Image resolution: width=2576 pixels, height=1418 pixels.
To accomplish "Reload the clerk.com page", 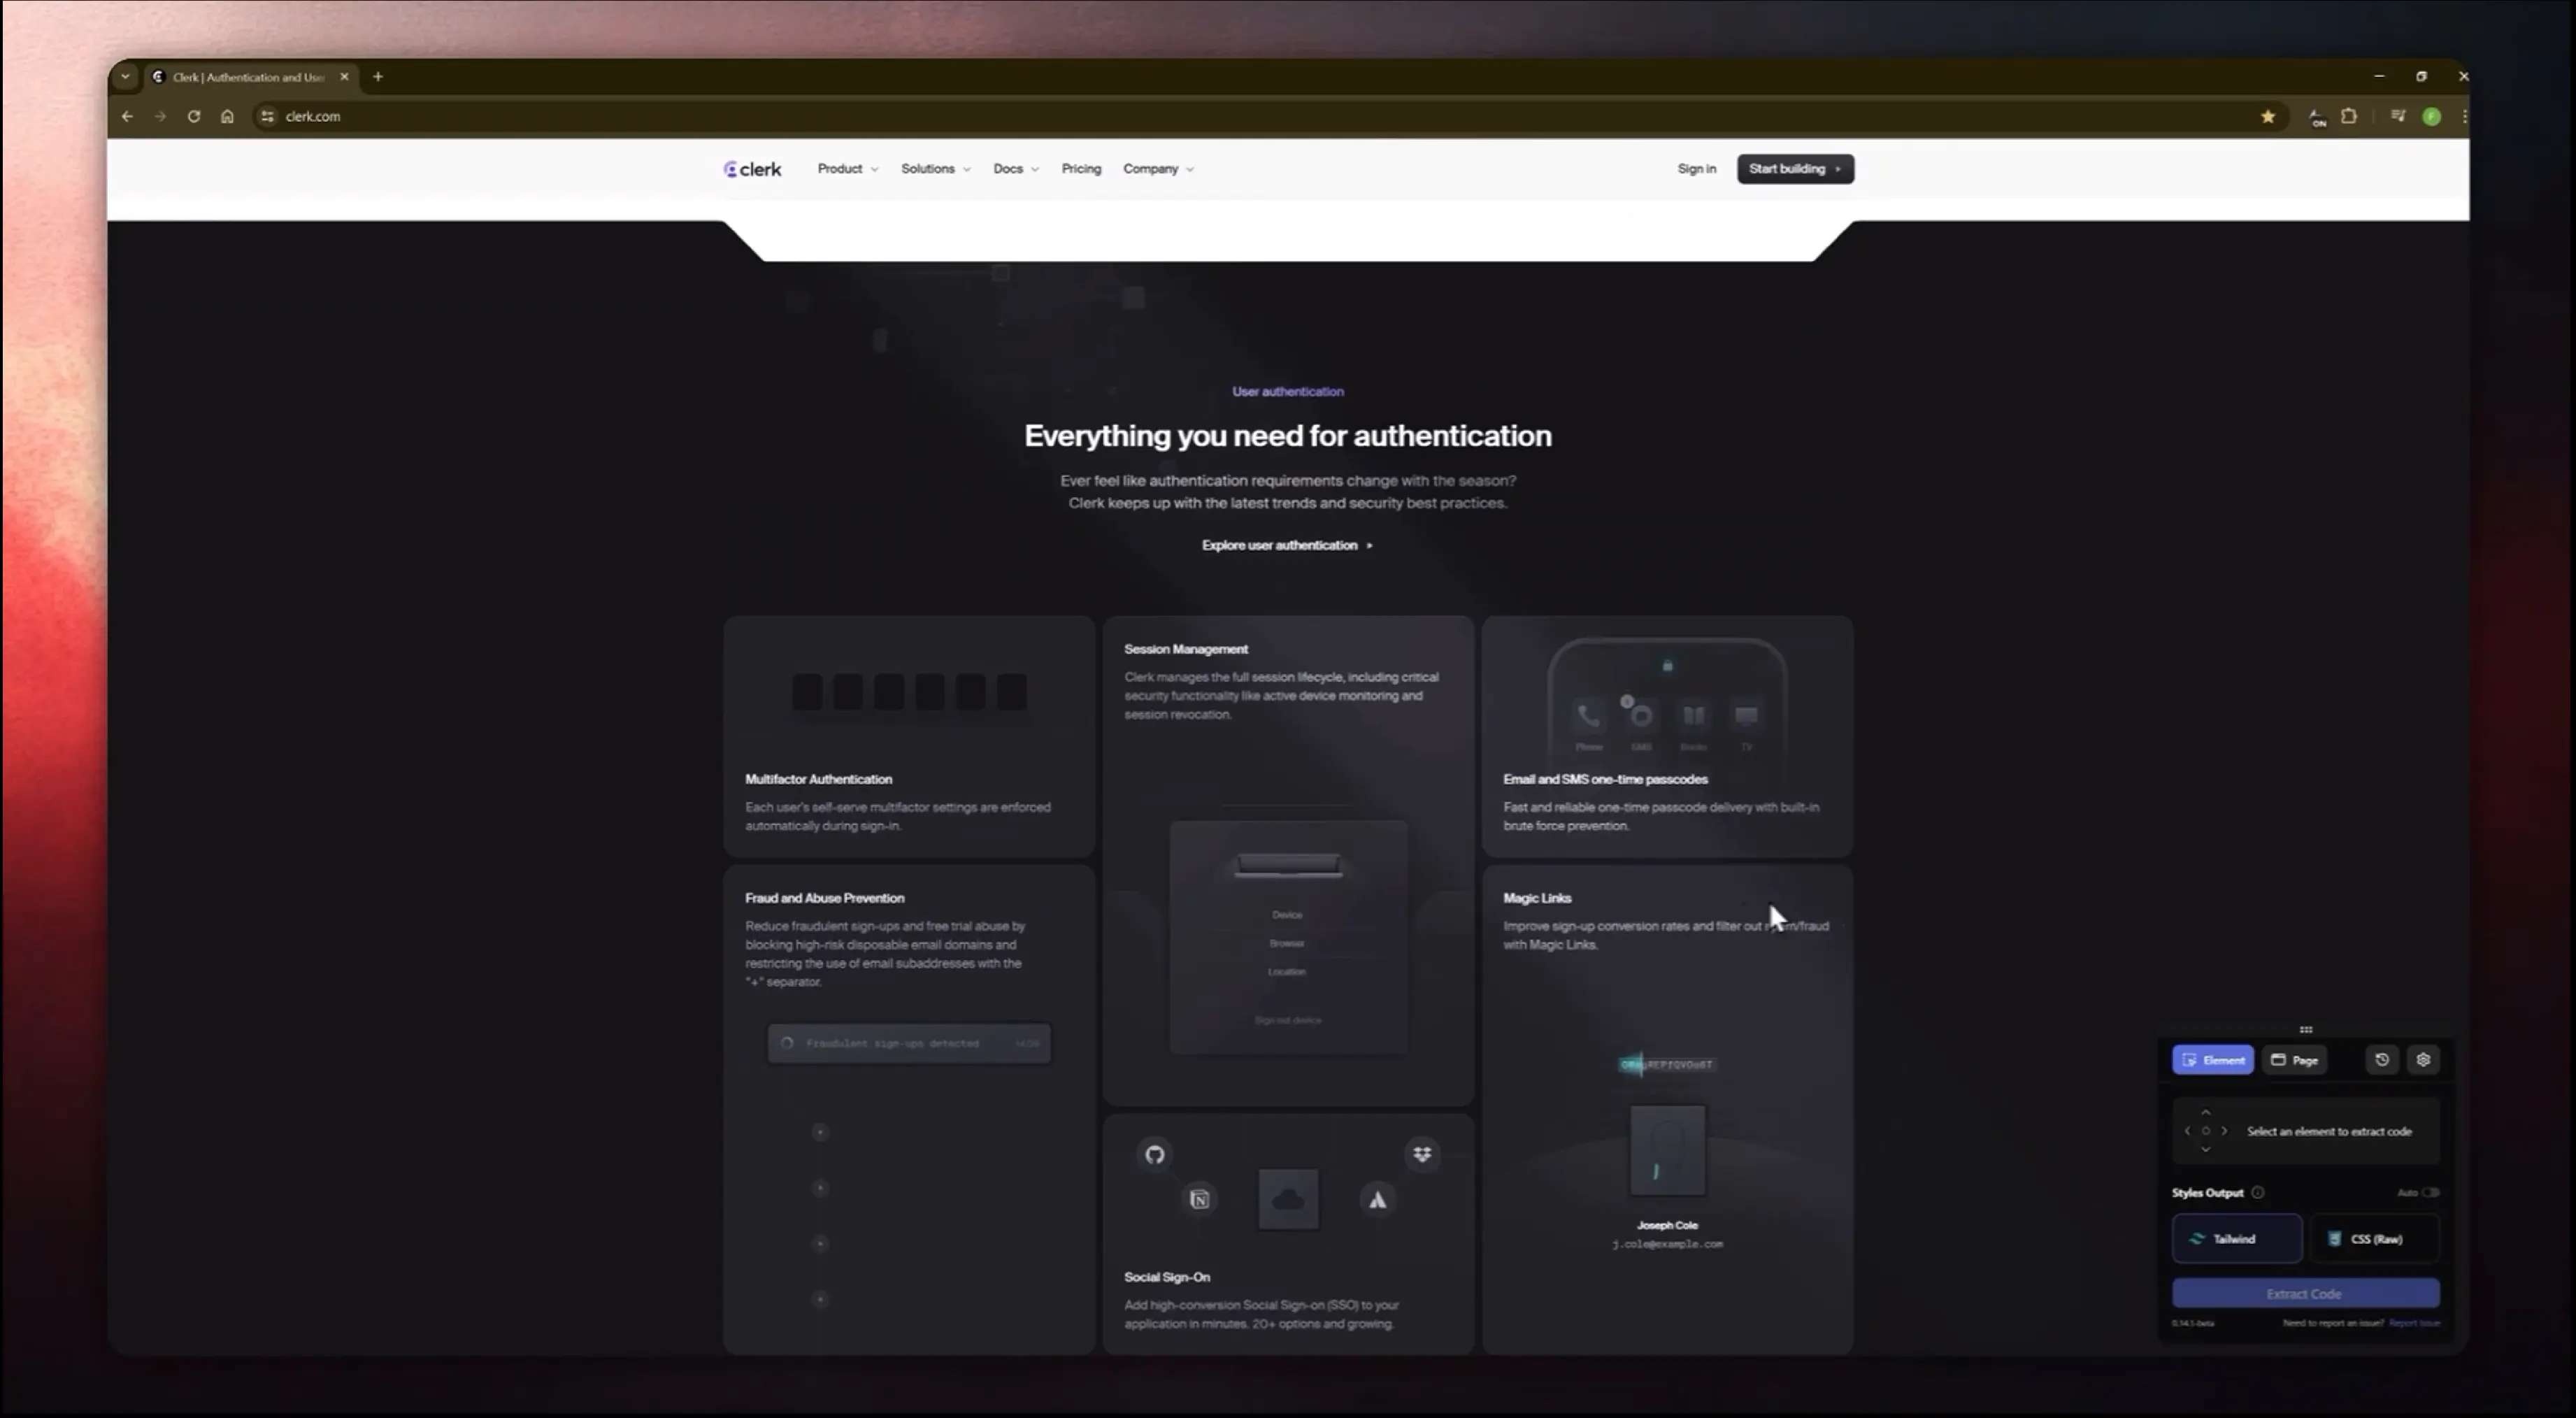I will click(193, 117).
